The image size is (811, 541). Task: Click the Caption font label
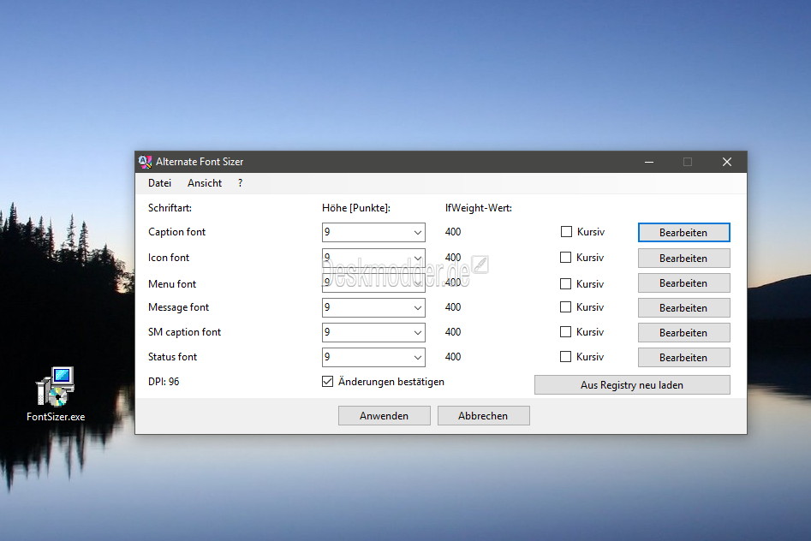[x=177, y=232]
